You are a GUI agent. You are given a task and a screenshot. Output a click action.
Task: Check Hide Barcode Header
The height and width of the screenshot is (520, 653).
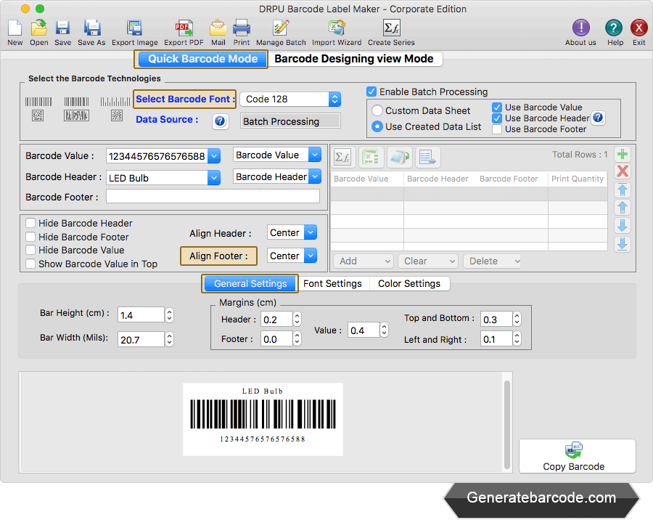point(30,223)
